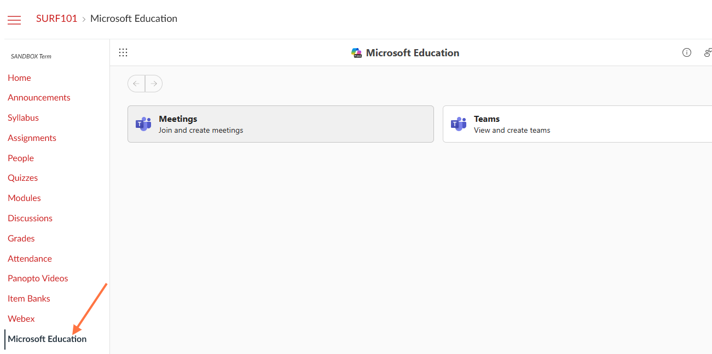
Task: Click the back arrow navigation button
Action: click(x=136, y=84)
